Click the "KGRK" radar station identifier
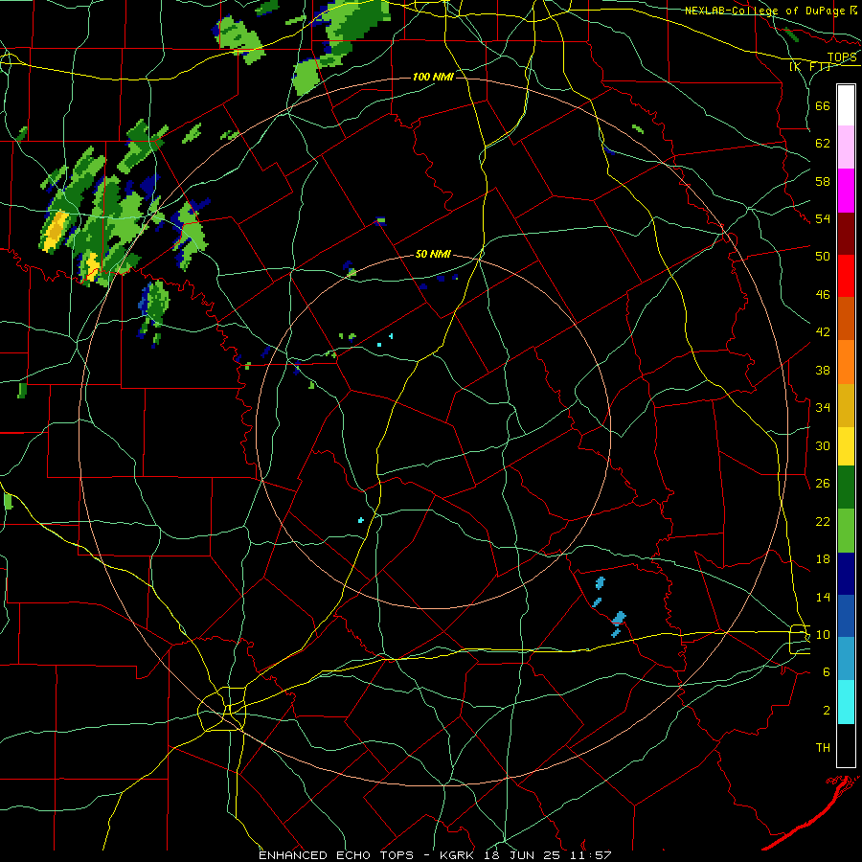 click(x=458, y=855)
